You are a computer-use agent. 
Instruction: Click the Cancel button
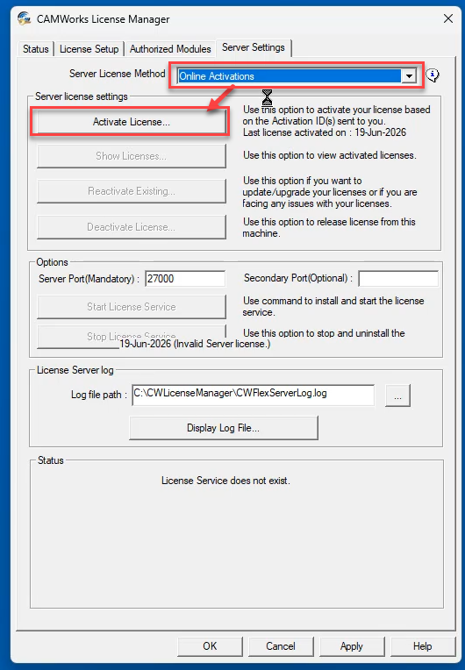point(281,646)
